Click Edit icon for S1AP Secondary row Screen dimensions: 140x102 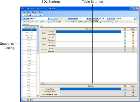[x=125, y=35]
